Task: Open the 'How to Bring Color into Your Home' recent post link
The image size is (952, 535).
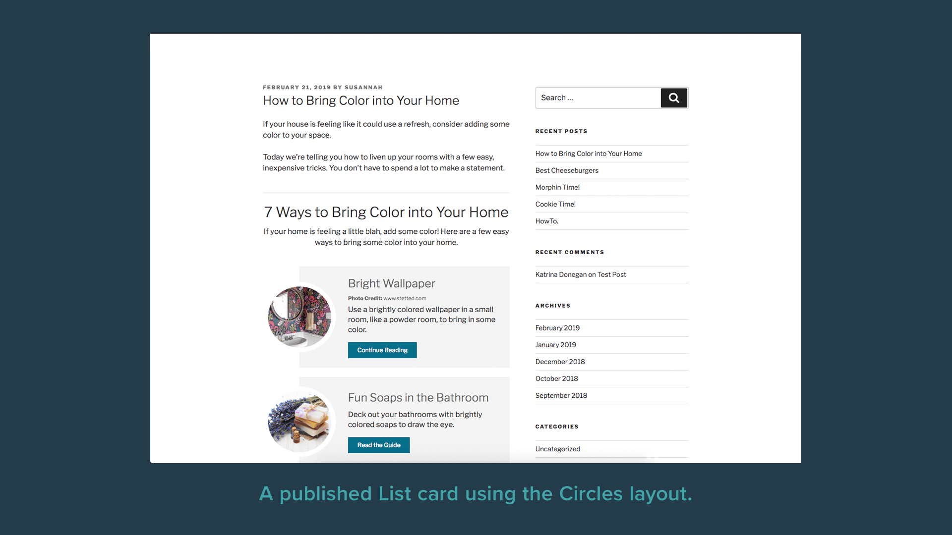Action: (x=587, y=154)
